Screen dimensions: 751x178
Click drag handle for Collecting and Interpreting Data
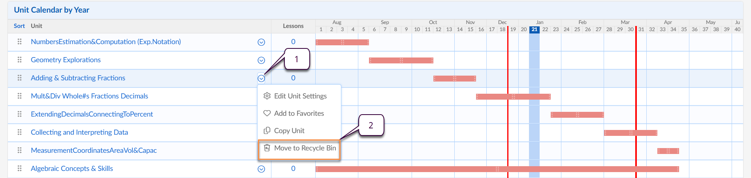pyautogui.click(x=19, y=132)
